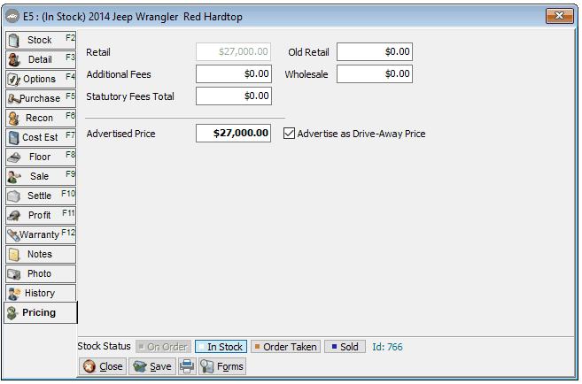
Task: Click the Retail price field
Action: [x=234, y=52]
